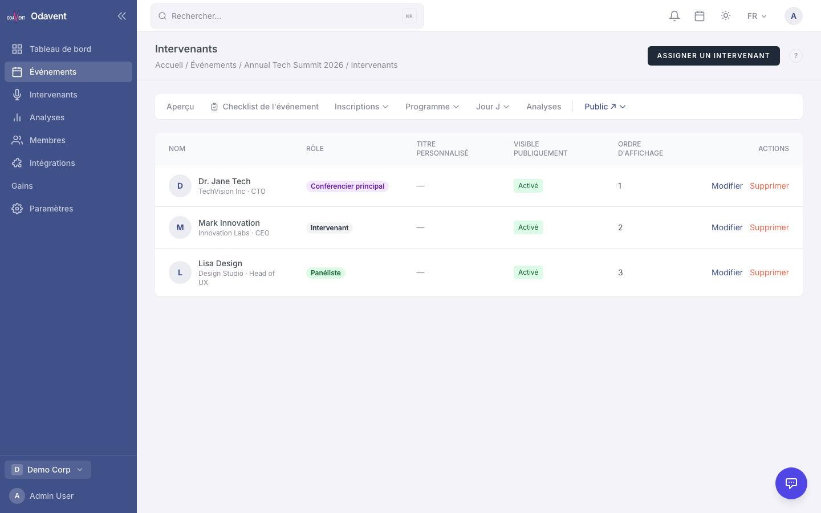This screenshot has height=513, width=821.
Task: Click Assigner un intervenant button
Action: 714,56
